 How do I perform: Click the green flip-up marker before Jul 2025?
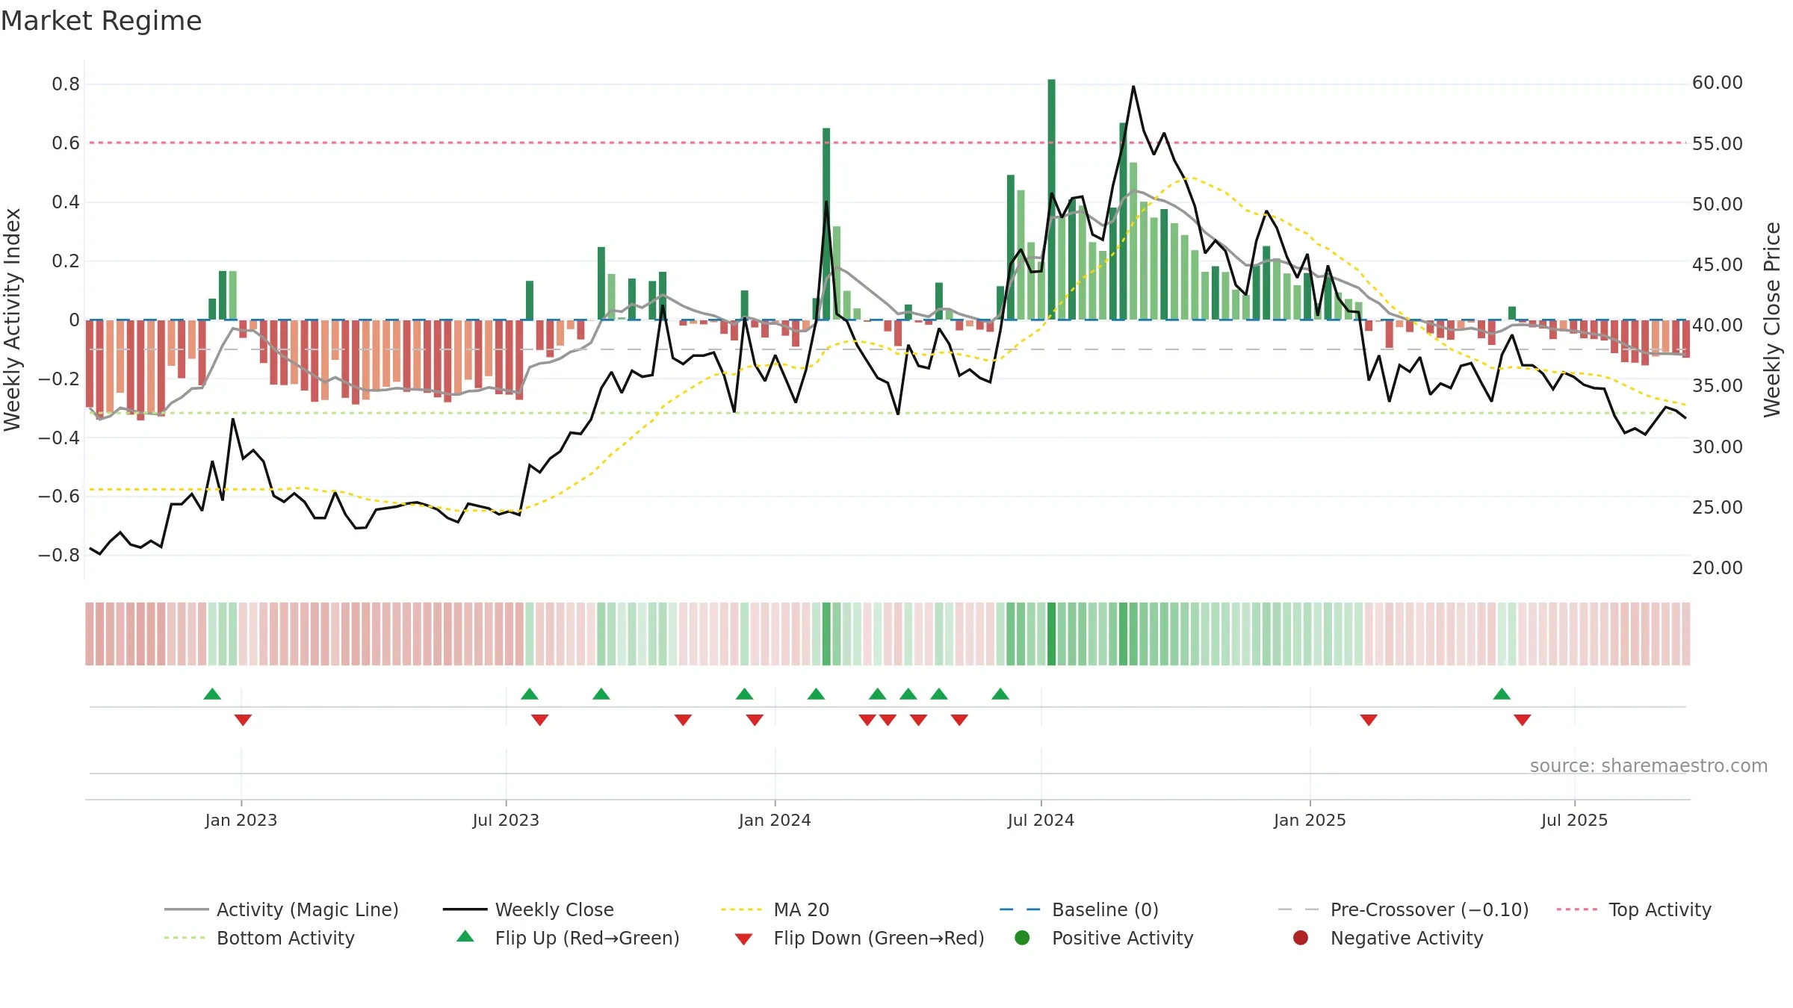(1502, 694)
